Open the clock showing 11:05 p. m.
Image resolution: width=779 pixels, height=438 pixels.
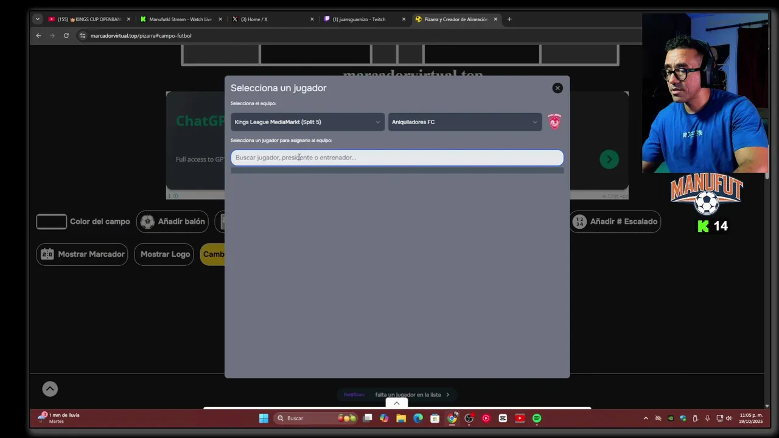750,418
